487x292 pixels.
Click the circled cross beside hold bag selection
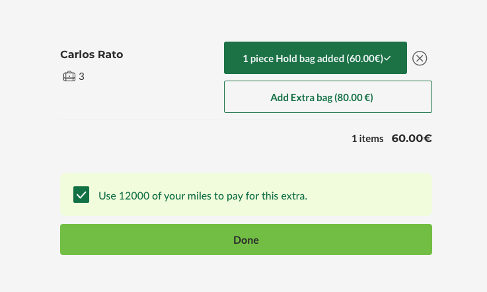point(420,58)
